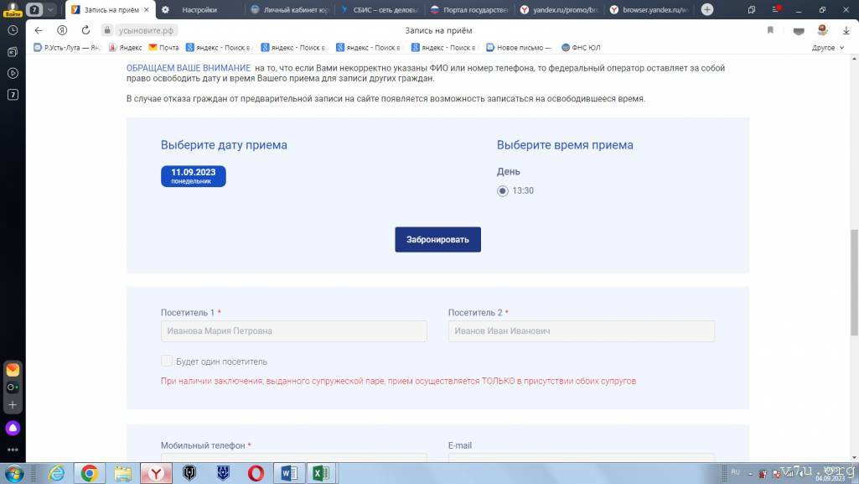Image resolution: width=859 pixels, height=484 pixels.
Task: Click the 'Забронировать' button
Action: pyautogui.click(x=437, y=239)
